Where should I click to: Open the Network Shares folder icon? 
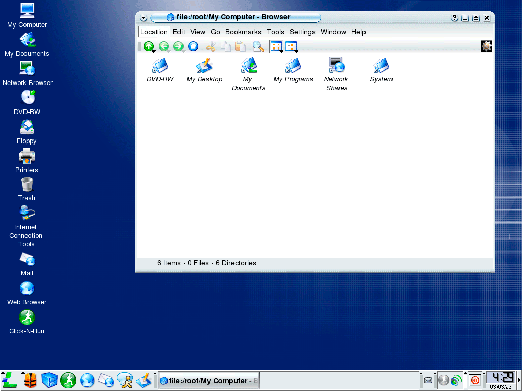tap(336, 66)
